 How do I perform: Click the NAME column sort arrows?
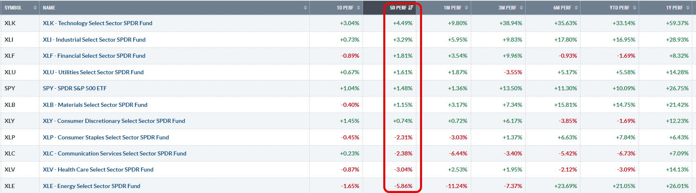click(x=305, y=8)
